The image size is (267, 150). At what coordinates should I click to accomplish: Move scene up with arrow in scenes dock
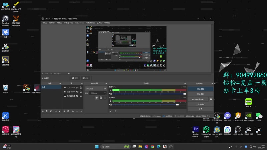[x=56, y=111]
